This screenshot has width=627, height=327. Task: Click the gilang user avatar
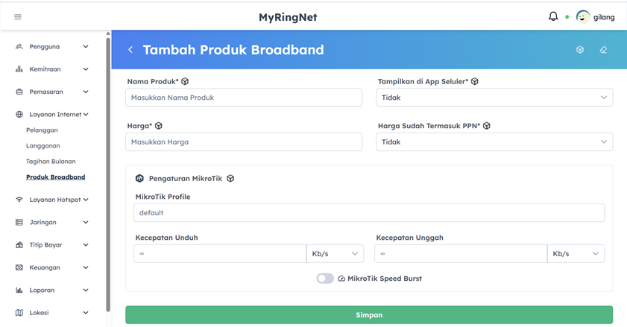(583, 16)
